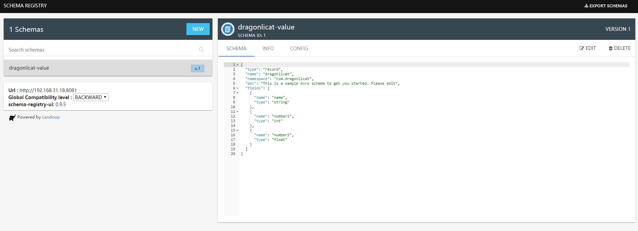Click the registry URL http://192.168.31.18:8081
The width and height of the screenshot is (638, 231).
[48, 90]
